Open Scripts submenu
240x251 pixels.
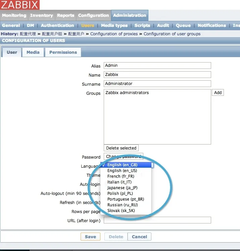(x=142, y=26)
